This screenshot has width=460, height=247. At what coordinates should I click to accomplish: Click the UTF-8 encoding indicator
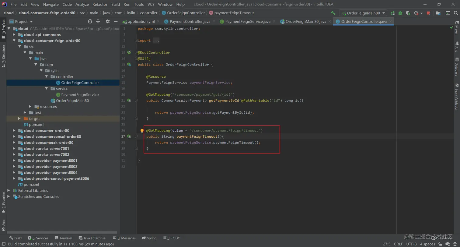[x=411, y=244]
